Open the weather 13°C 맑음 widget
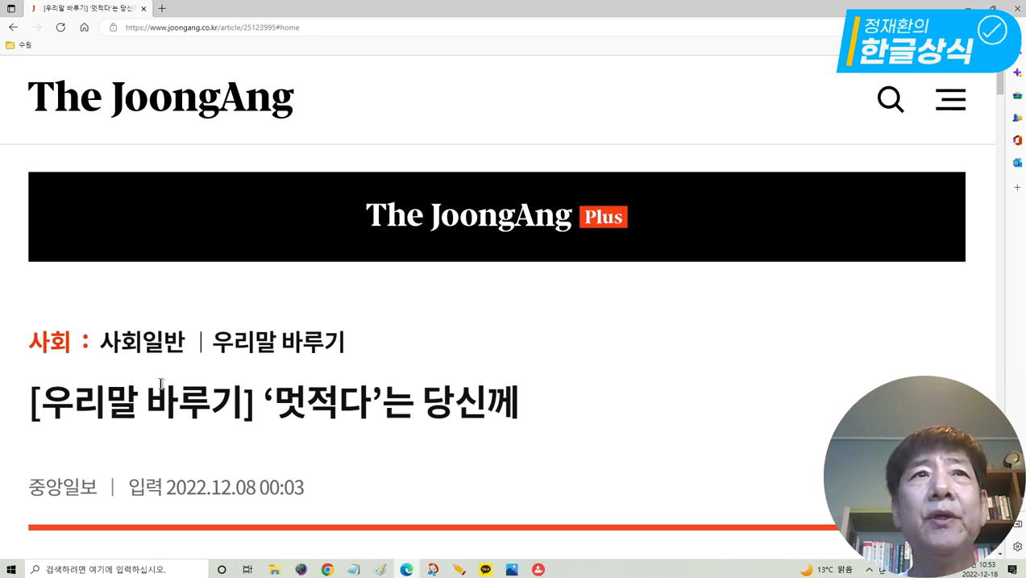1026x578 pixels. point(826,569)
